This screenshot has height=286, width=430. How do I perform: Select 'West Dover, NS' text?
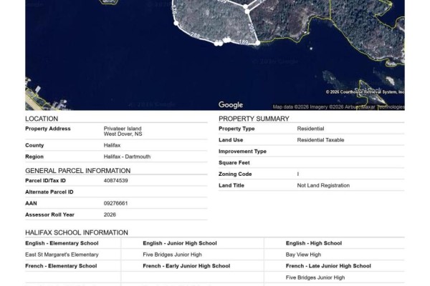[123, 134]
